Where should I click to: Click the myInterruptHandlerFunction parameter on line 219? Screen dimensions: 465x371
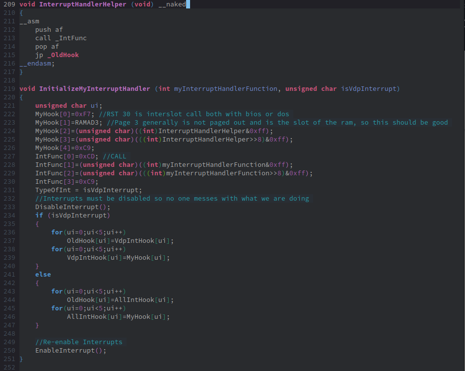226,89
